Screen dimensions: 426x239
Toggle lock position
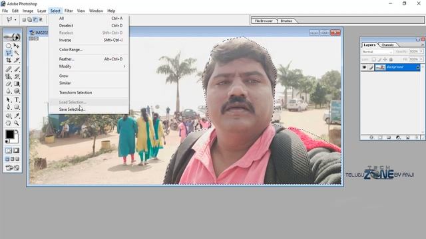[385, 59]
